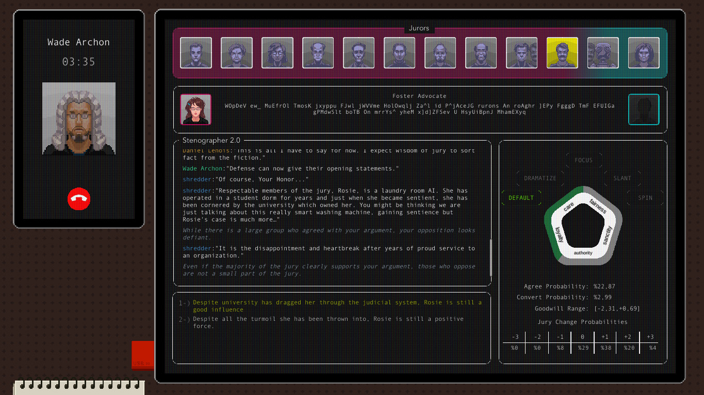Enable the FOCUS speech tone

(x=583, y=160)
